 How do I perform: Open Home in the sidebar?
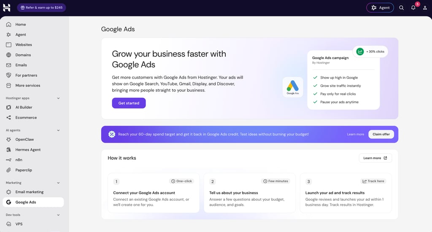[33, 24]
